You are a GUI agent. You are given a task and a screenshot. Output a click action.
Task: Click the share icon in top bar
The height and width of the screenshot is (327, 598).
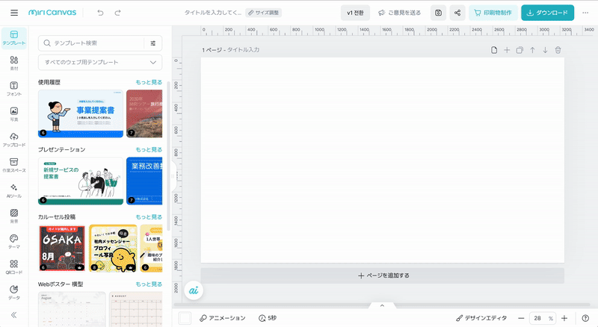(x=457, y=13)
